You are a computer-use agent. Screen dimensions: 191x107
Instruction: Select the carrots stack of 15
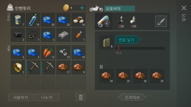(x=48, y=52)
